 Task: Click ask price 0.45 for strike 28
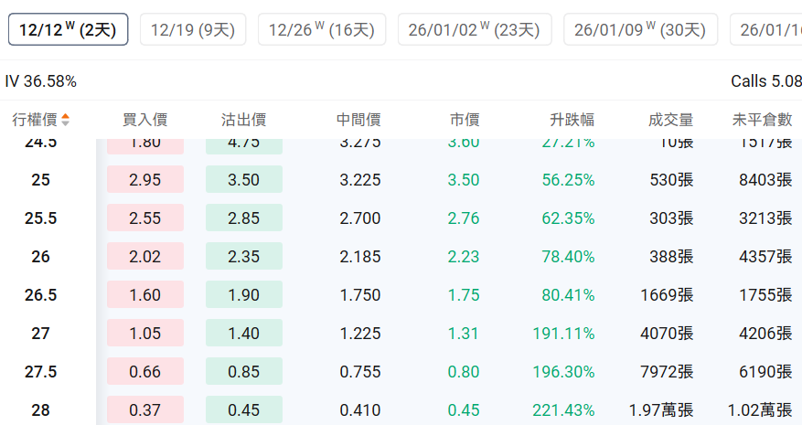(244, 410)
